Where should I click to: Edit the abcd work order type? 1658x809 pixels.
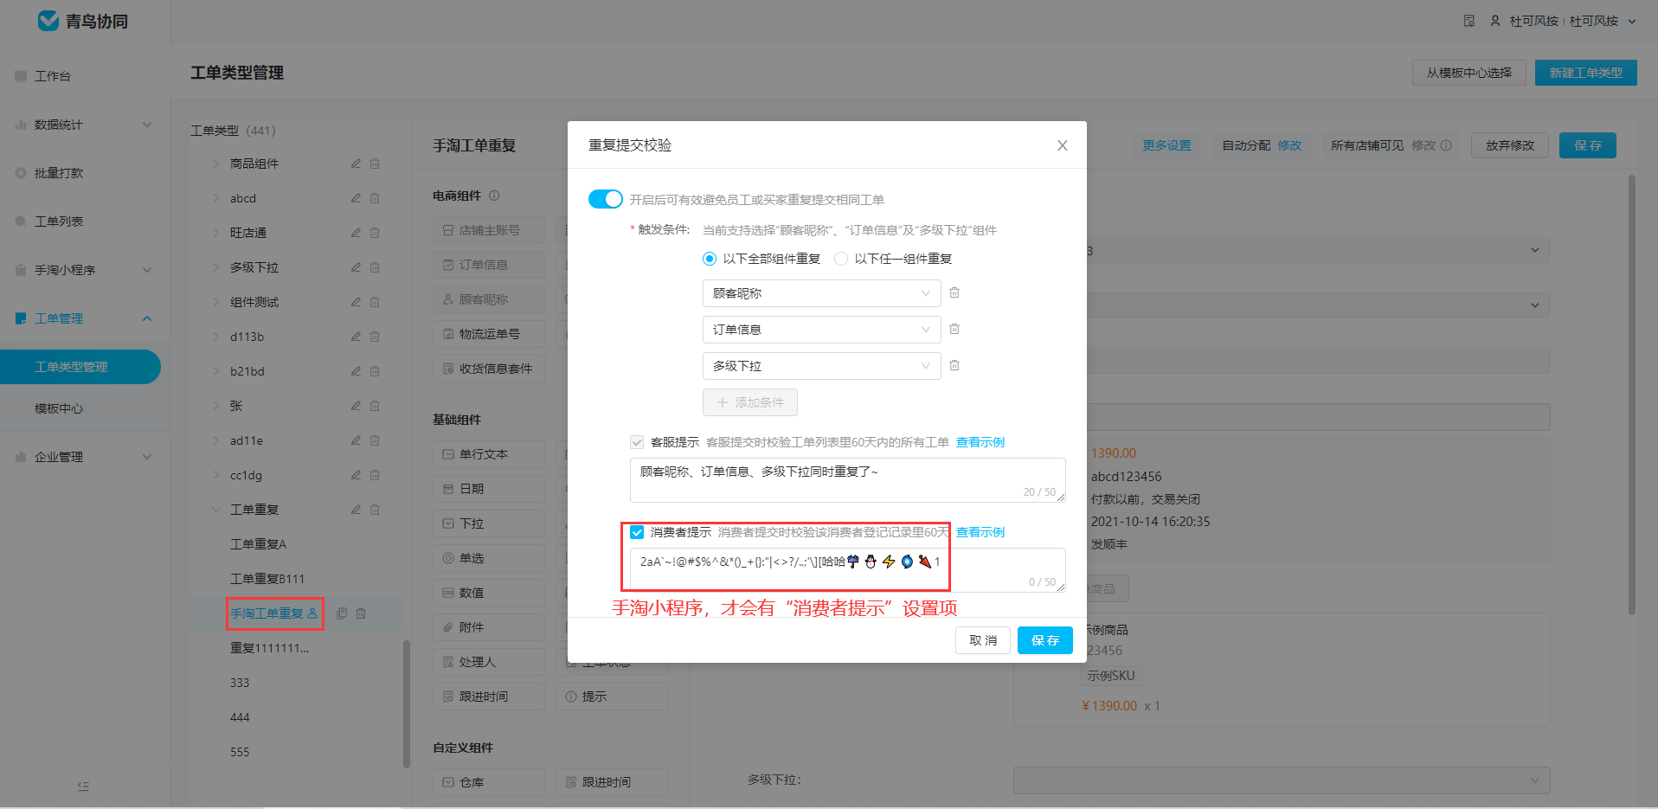(x=356, y=198)
